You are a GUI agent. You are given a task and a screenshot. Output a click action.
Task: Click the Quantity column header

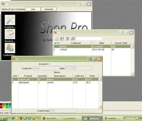point(42,76)
